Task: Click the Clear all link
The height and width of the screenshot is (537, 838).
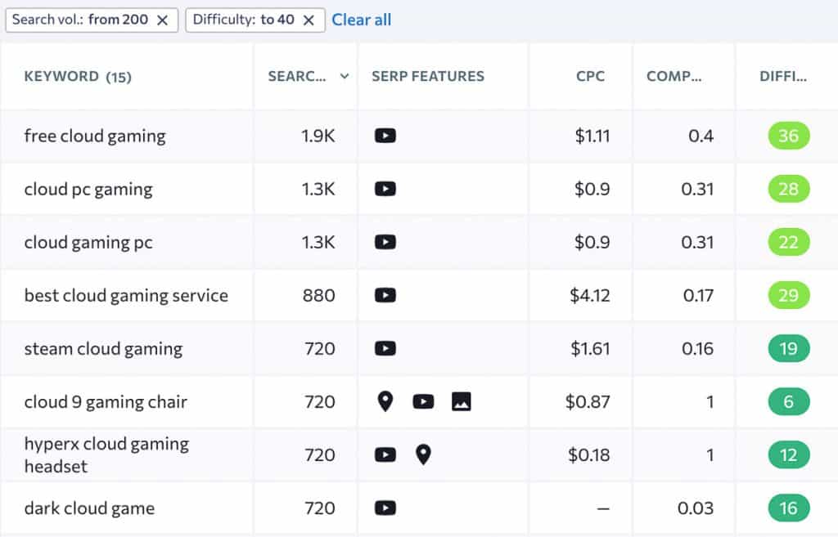Action: pos(361,20)
